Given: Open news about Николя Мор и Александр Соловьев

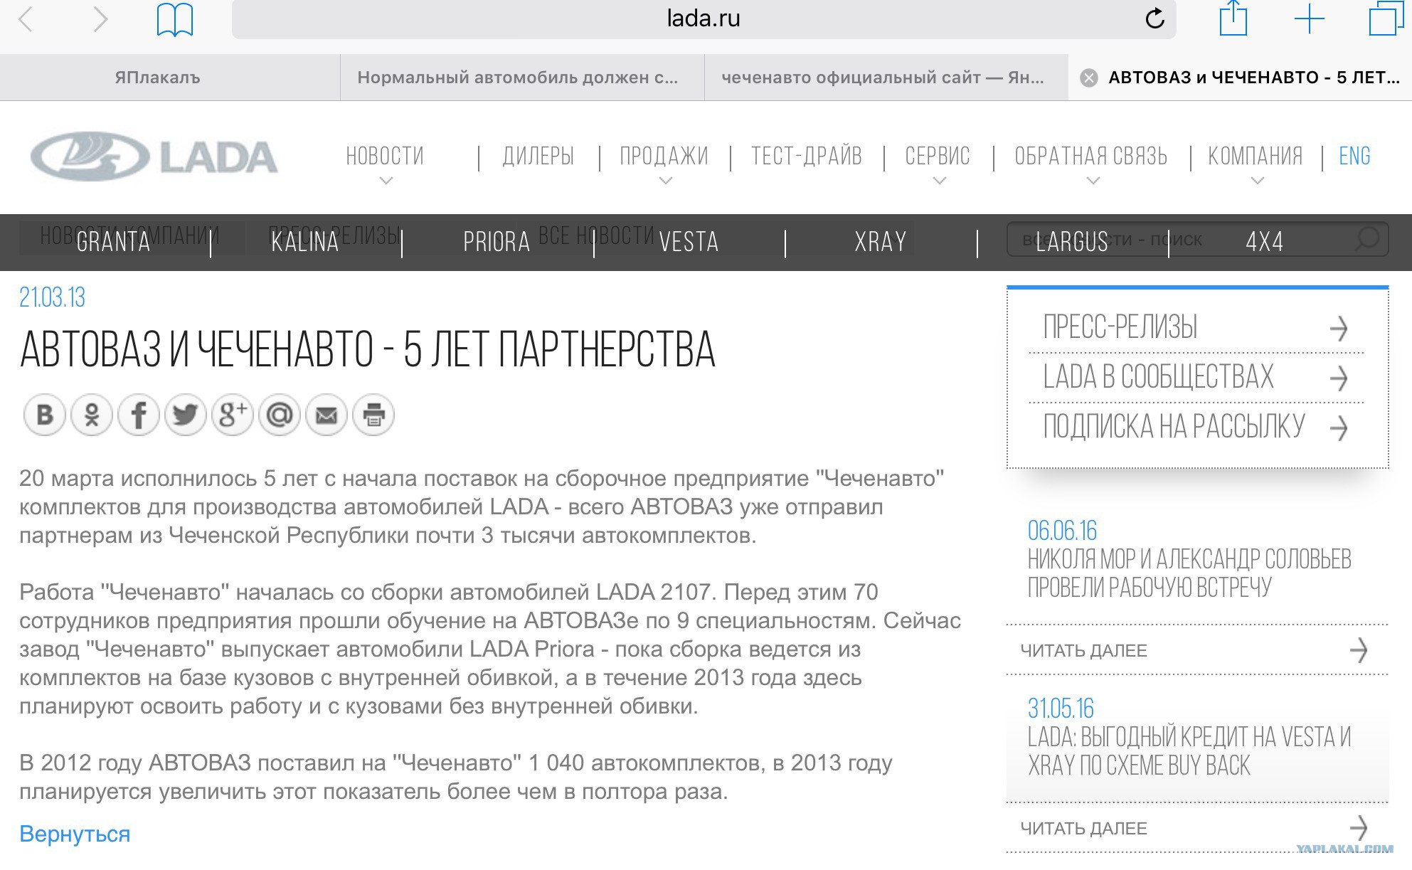Looking at the screenshot, I should point(1189,573).
